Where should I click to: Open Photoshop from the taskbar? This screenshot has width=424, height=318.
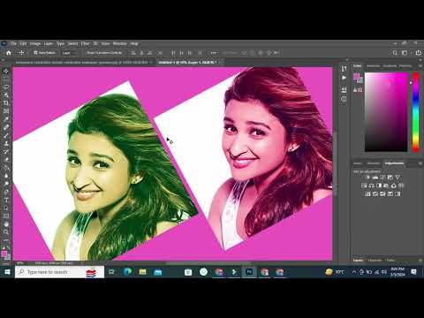249,272
